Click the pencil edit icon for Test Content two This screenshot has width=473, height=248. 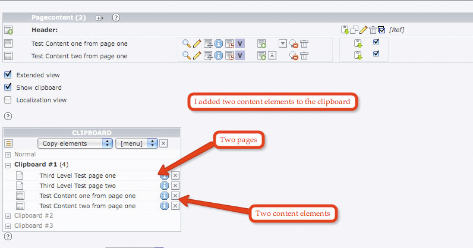[x=196, y=55]
